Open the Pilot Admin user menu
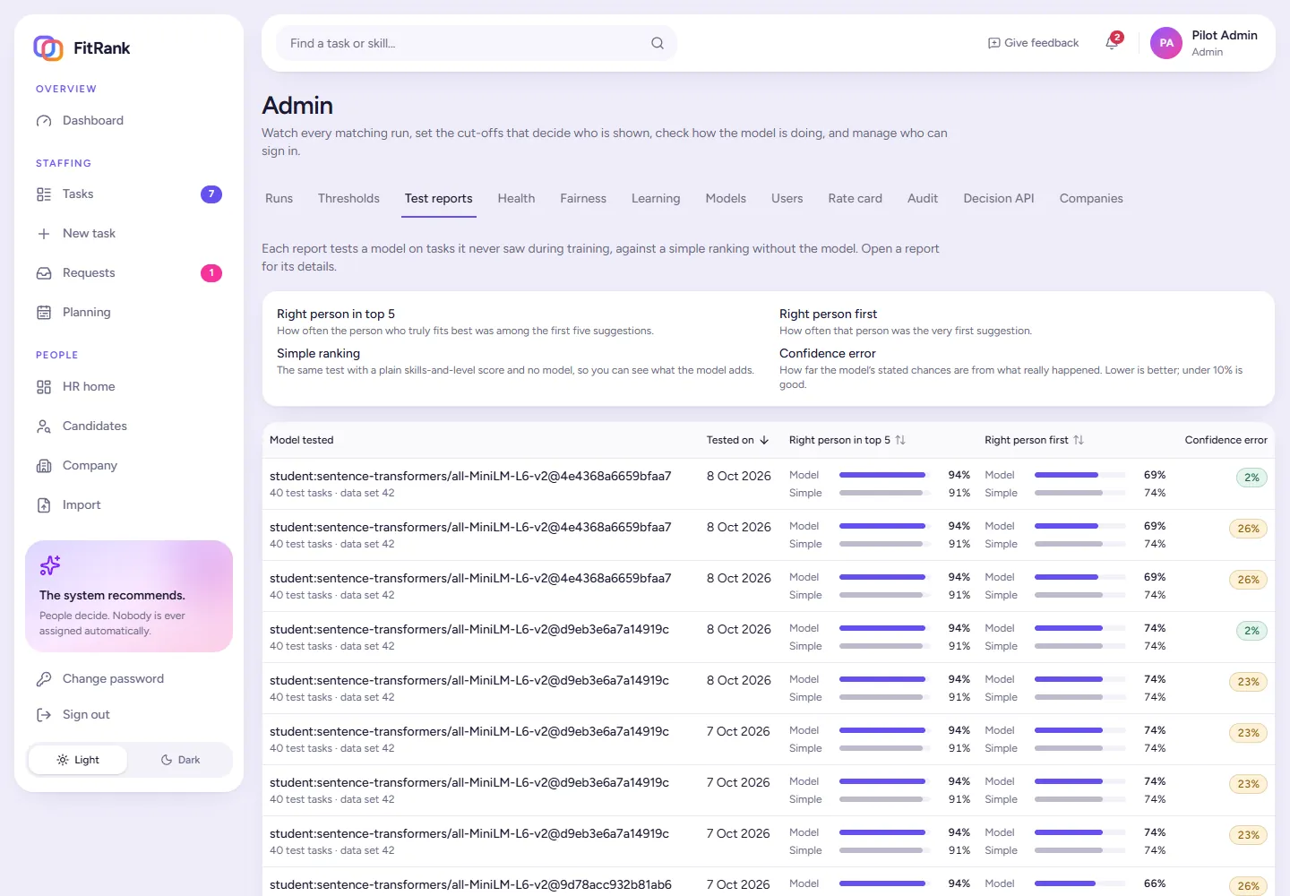The height and width of the screenshot is (896, 1290). tap(1205, 43)
